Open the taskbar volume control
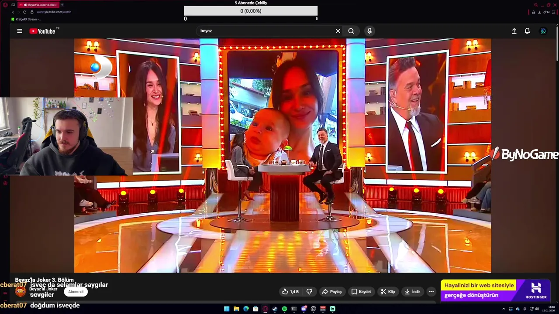559x314 pixels. (537, 309)
